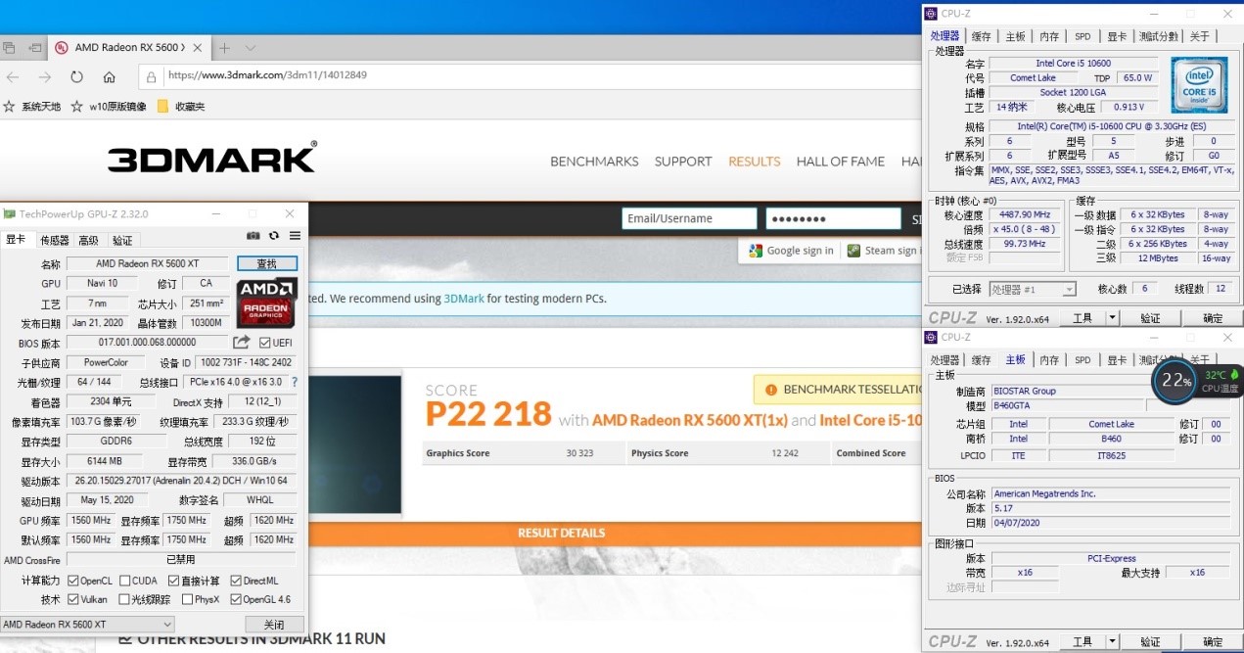Click the password input field on 3DMark
The height and width of the screenshot is (653, 1244).
pos(833,218)
